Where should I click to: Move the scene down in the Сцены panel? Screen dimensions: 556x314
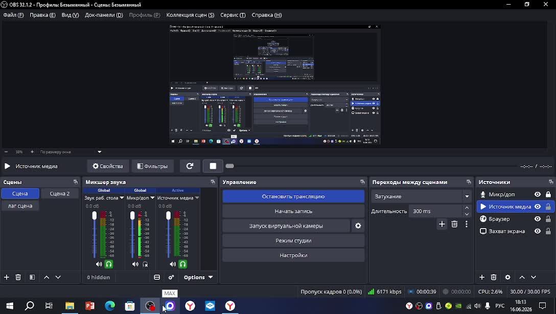pos(58,277)
